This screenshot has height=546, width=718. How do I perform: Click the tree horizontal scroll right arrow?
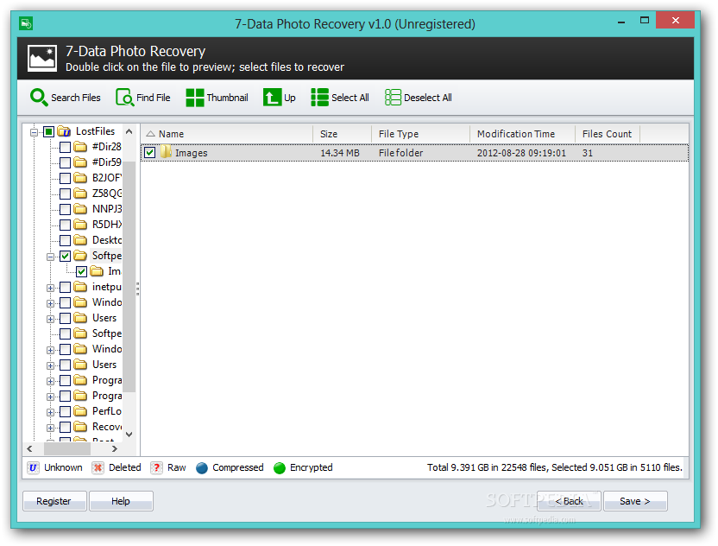115,448
